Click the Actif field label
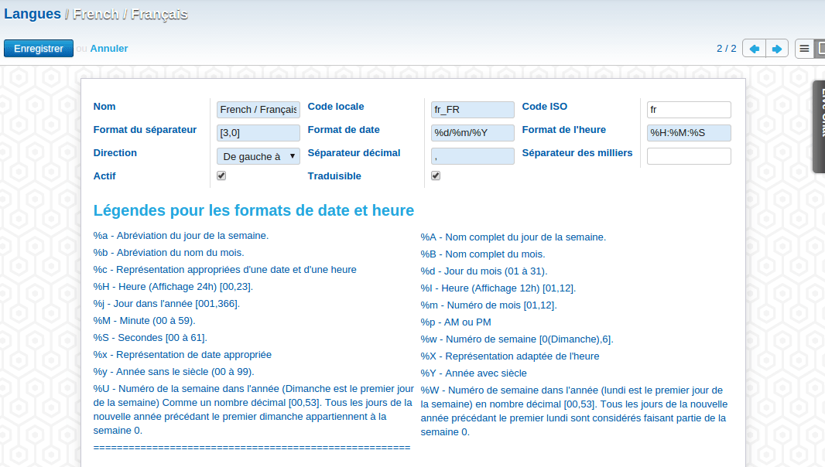The image size is (825, 467). (x=104, y=176)
